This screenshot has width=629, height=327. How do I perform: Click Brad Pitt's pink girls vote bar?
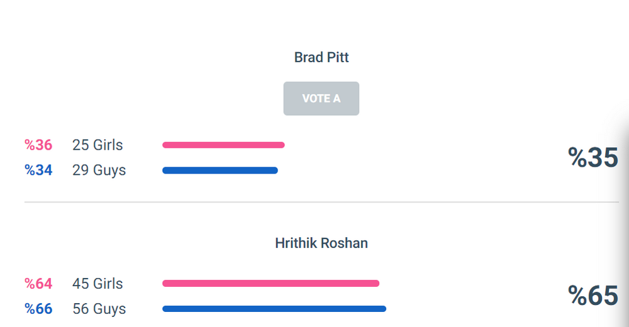pyautogui.click(x=223, y=145)
